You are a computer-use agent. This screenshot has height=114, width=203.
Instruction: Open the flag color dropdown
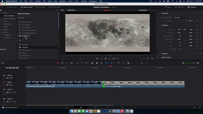tap(109, 63)
